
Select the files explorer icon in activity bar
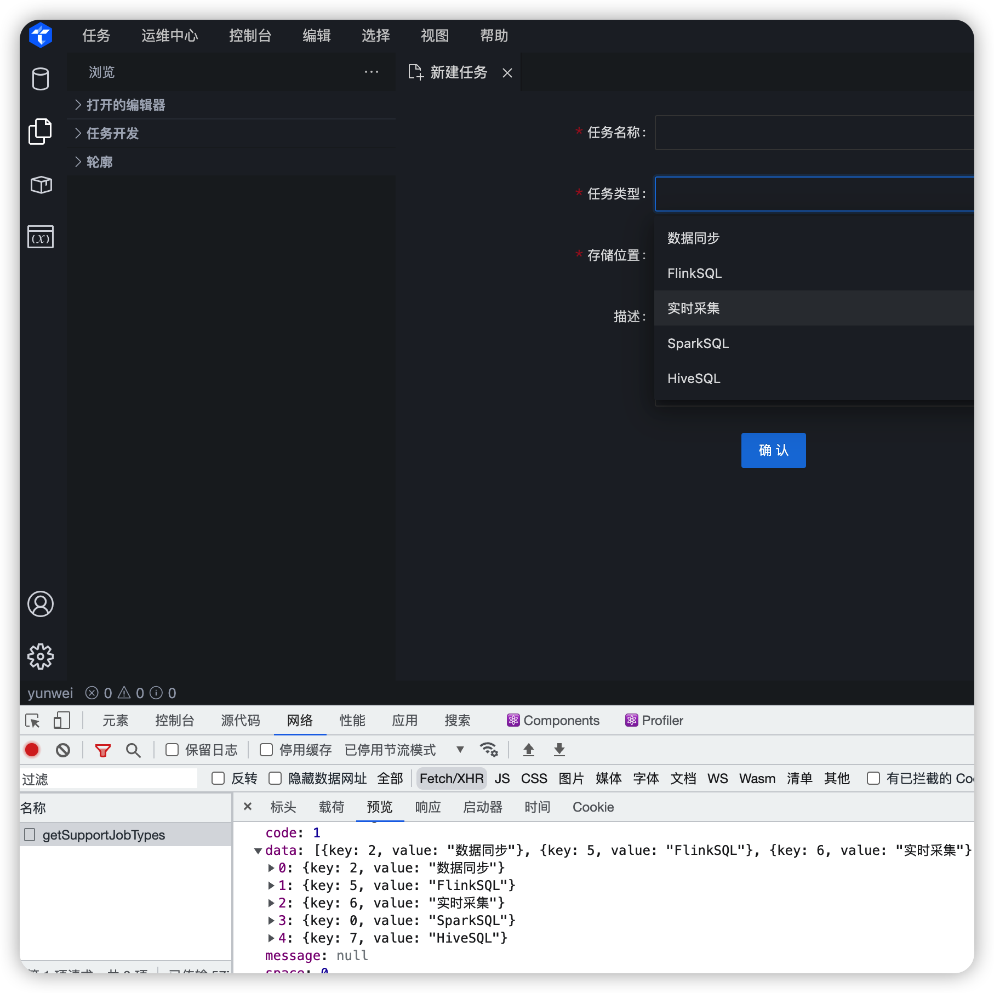[40, 132]
